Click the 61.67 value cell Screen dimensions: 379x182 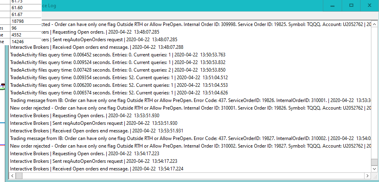[x=26, y=15]
